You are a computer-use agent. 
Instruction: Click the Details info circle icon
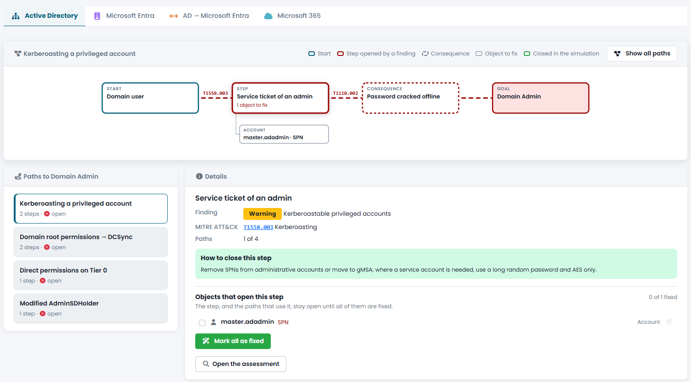click(x=199, y=176)
